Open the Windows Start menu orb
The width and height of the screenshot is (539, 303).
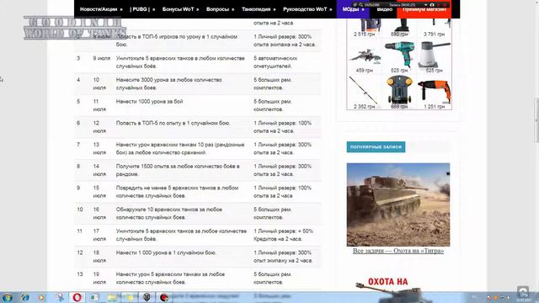(8, 297)
